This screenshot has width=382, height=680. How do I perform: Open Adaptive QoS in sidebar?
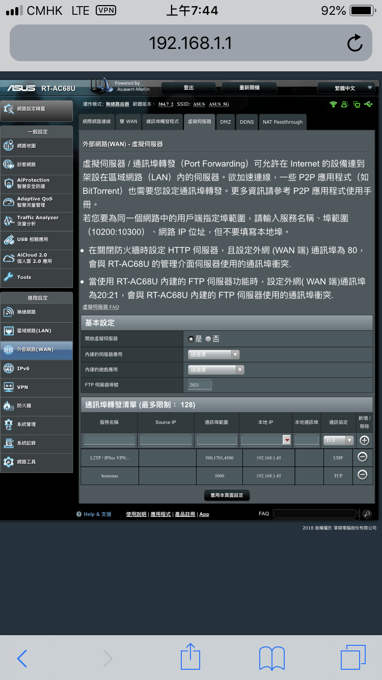tap(37, 202)
